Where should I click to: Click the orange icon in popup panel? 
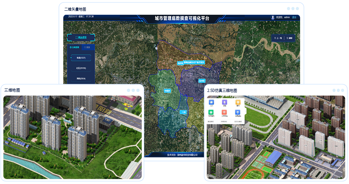[238, 102]
